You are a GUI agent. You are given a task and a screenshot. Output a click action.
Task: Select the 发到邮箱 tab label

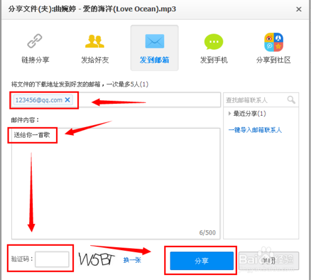click(154, 60)
